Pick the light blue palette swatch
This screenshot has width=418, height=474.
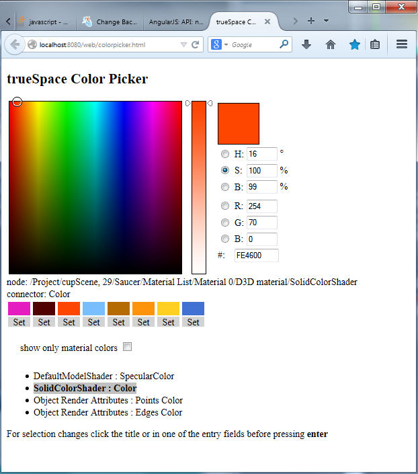pyautogui.click(x=93, y=309)
